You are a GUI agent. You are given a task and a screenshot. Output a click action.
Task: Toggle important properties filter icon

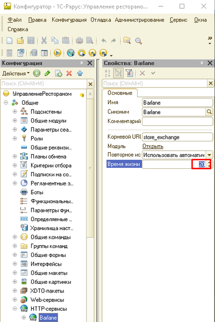(x=130, y=73)
